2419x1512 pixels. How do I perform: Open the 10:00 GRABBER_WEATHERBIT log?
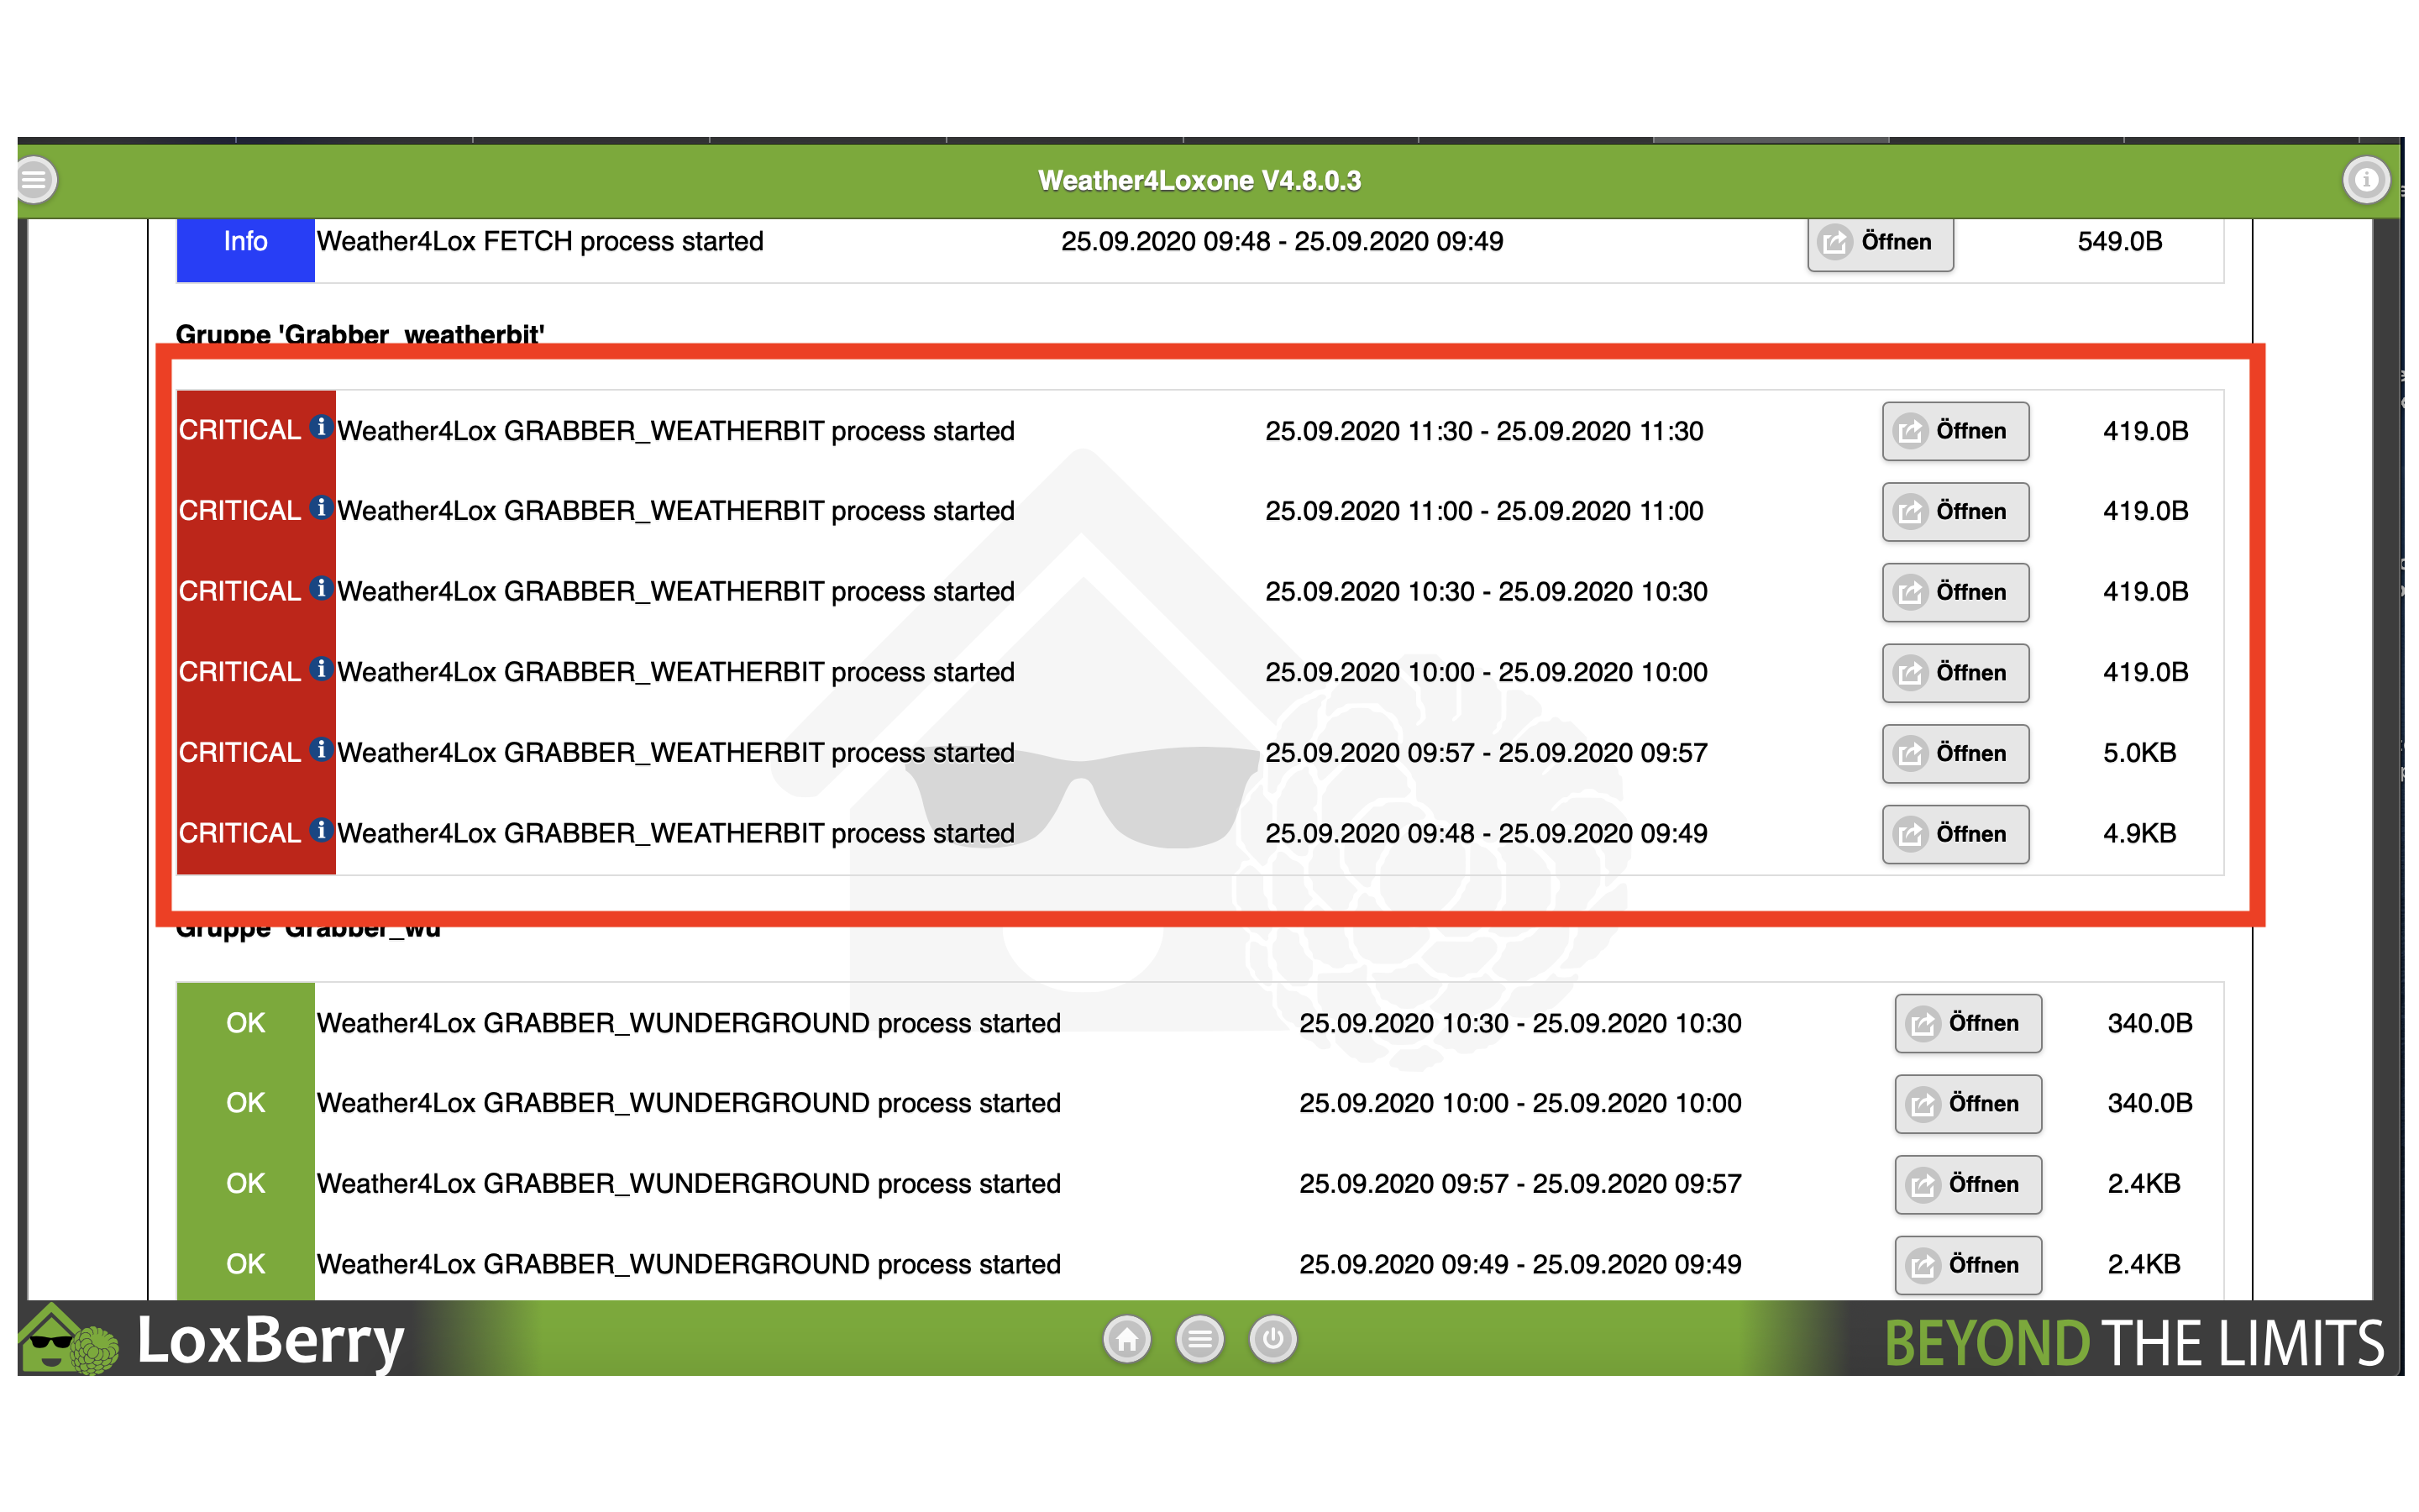[1955, 673]
